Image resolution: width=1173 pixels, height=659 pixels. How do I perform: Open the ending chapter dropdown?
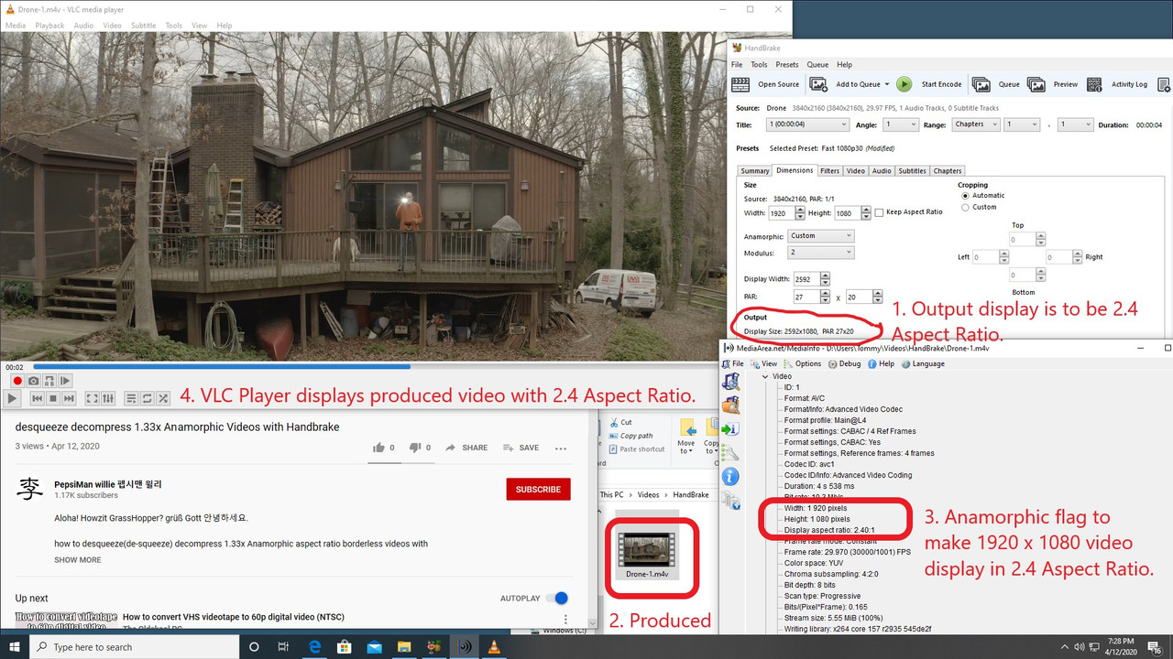pos(1075,124)
